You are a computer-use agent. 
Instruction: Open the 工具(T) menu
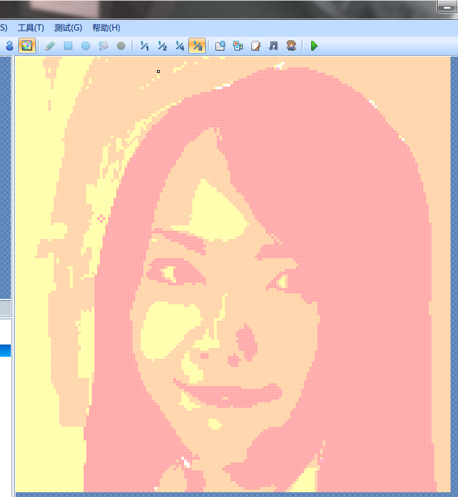pos(31,28)
